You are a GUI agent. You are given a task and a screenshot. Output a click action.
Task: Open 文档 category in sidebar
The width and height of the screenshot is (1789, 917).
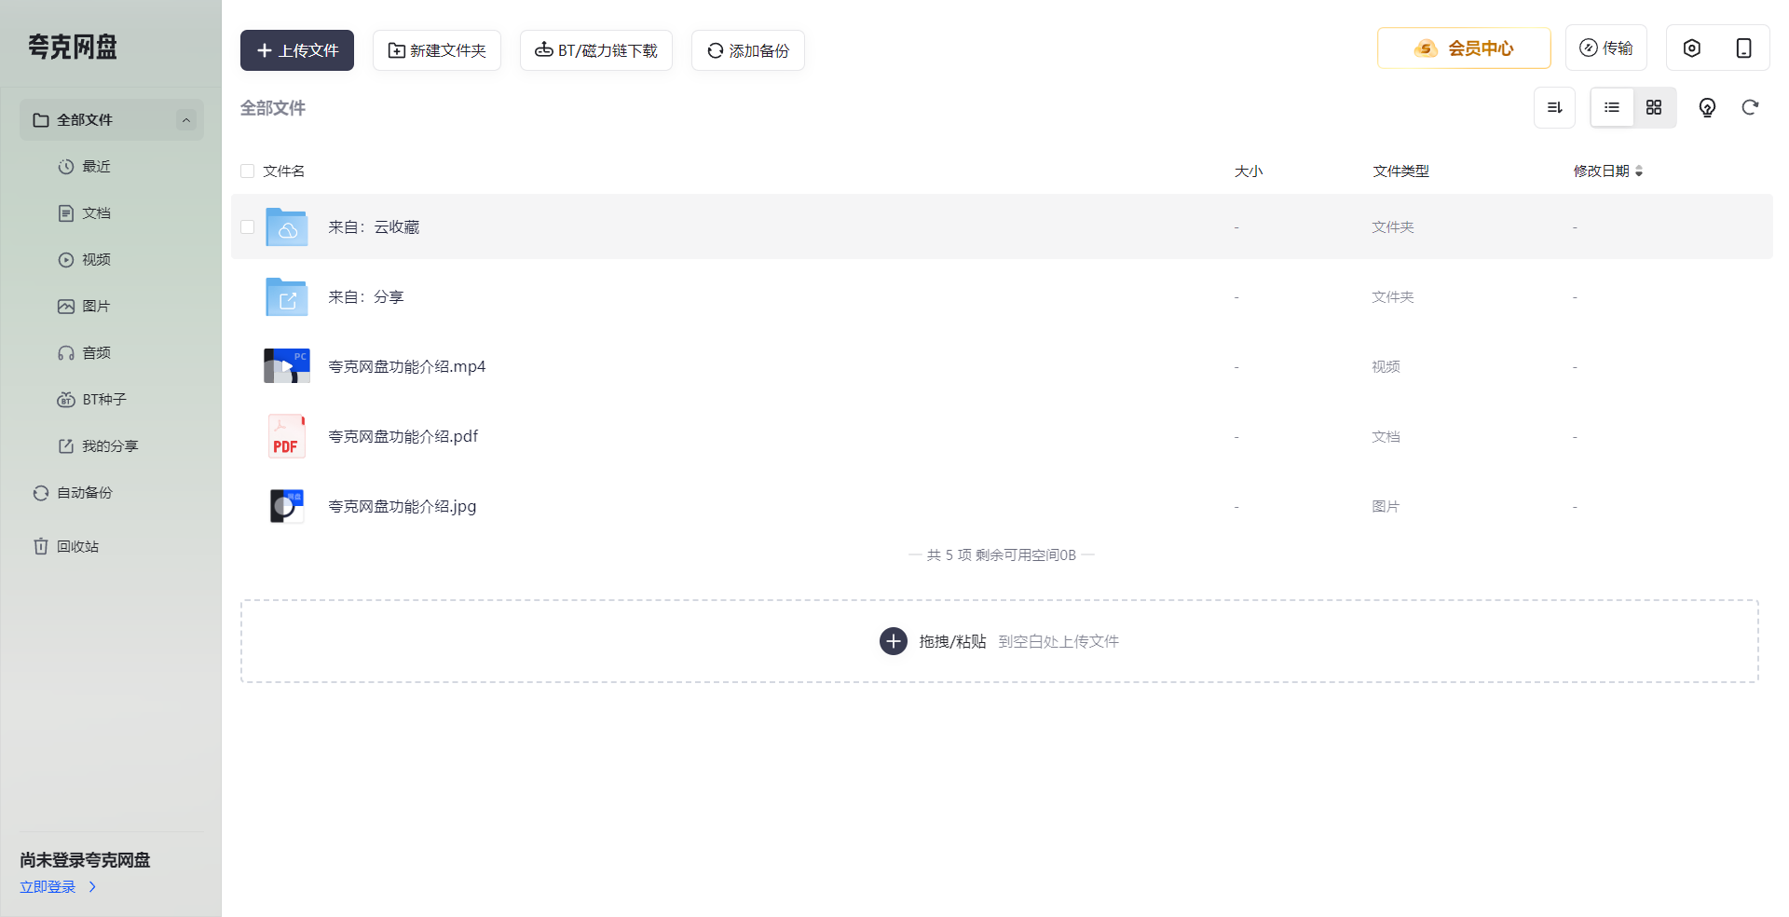coord(96,213)
